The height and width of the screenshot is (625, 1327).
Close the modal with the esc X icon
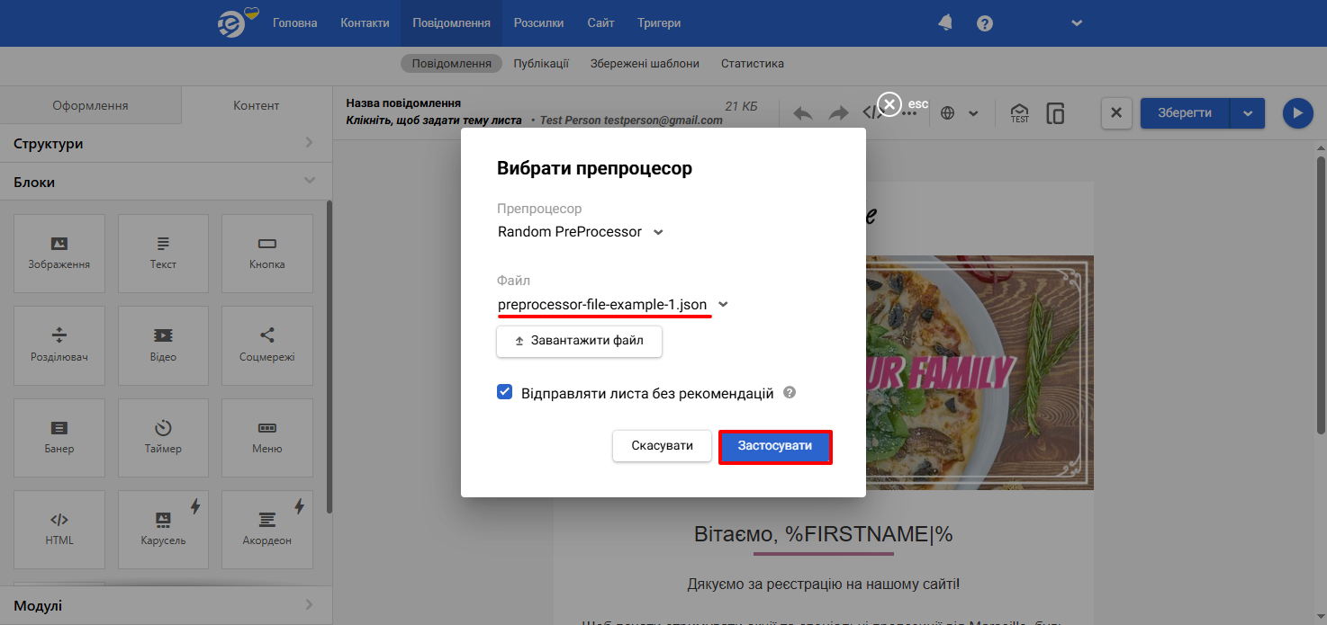[x=889, y=104]
